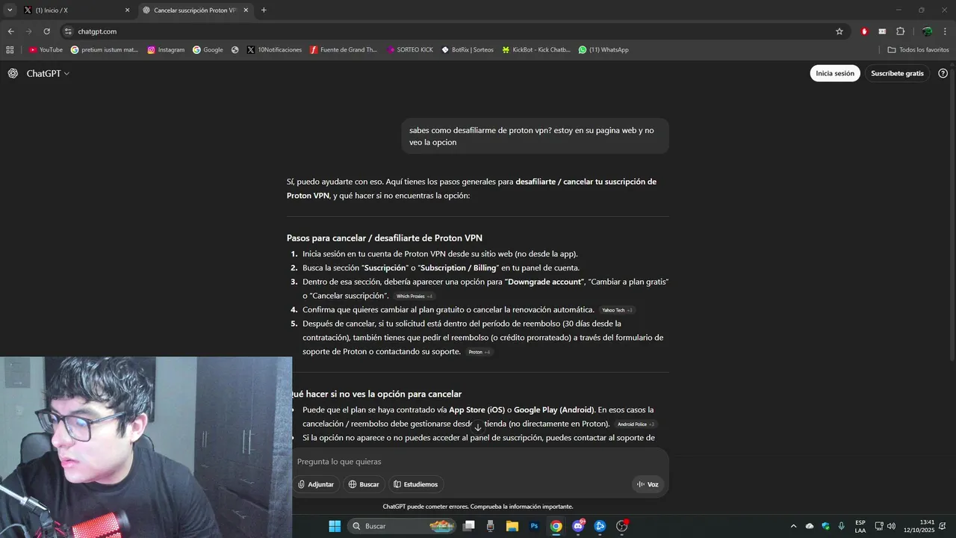Start Voz voice mode
The height and width of the screenshot is (538, 956).
648,484
